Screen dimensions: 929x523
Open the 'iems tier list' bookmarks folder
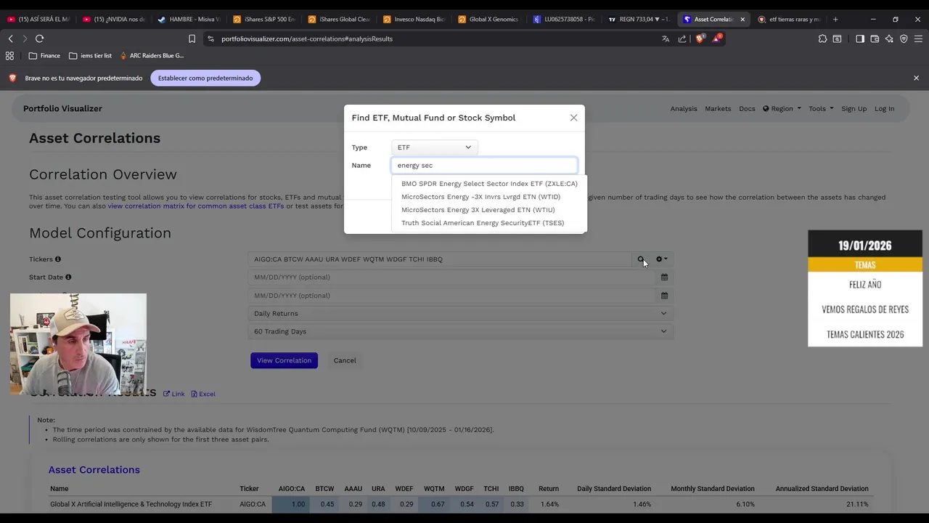coord(90,56)
